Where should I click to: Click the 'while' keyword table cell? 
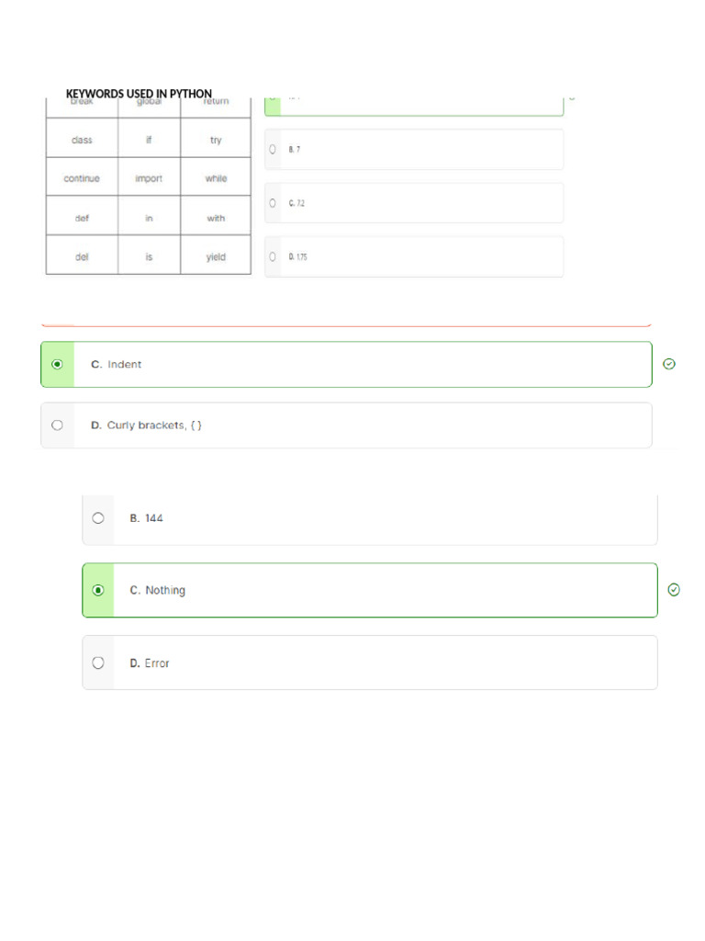(216, 177)
